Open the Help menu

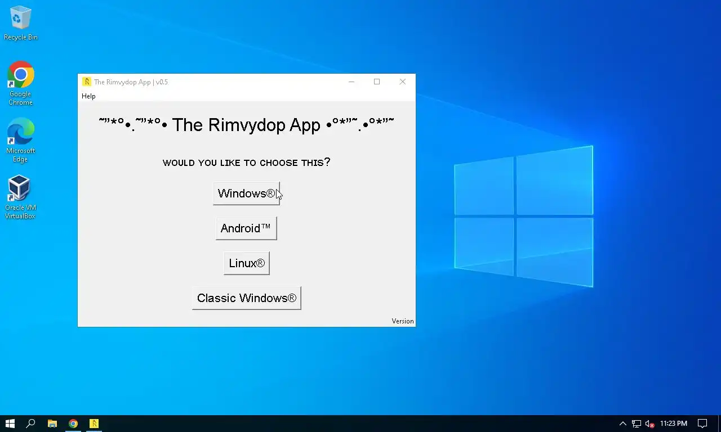click(88, 96)
